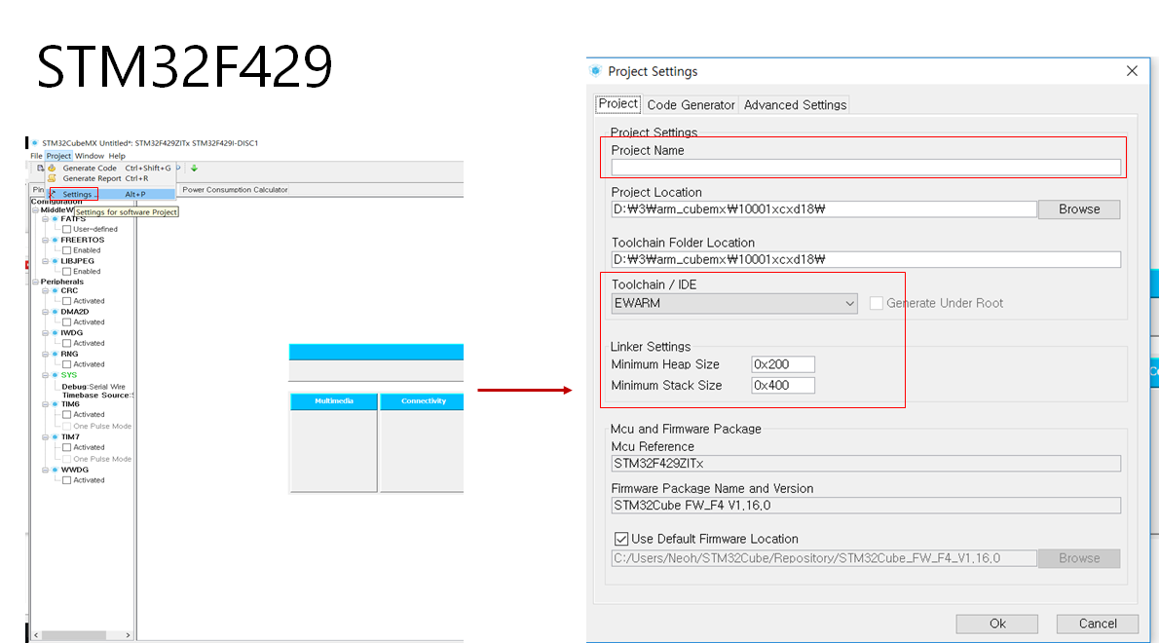Click the Generate Code gear icon in Project menu
The width and height of the screenshot is (1159, 643).
[52, 168]
